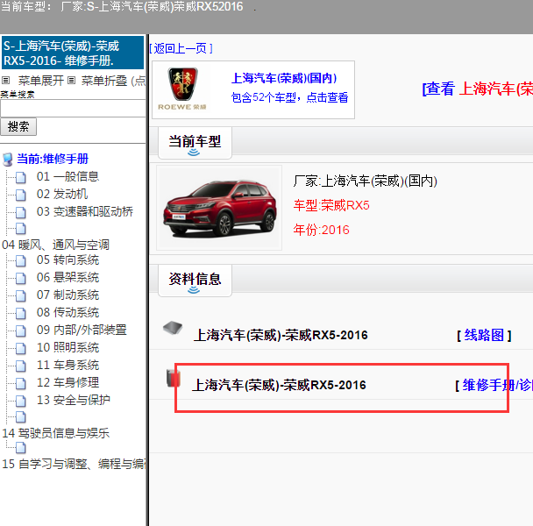Click the page icon beside 01 一般信息
Viewport: 533px width, 526px height.
tap(21, 177)
